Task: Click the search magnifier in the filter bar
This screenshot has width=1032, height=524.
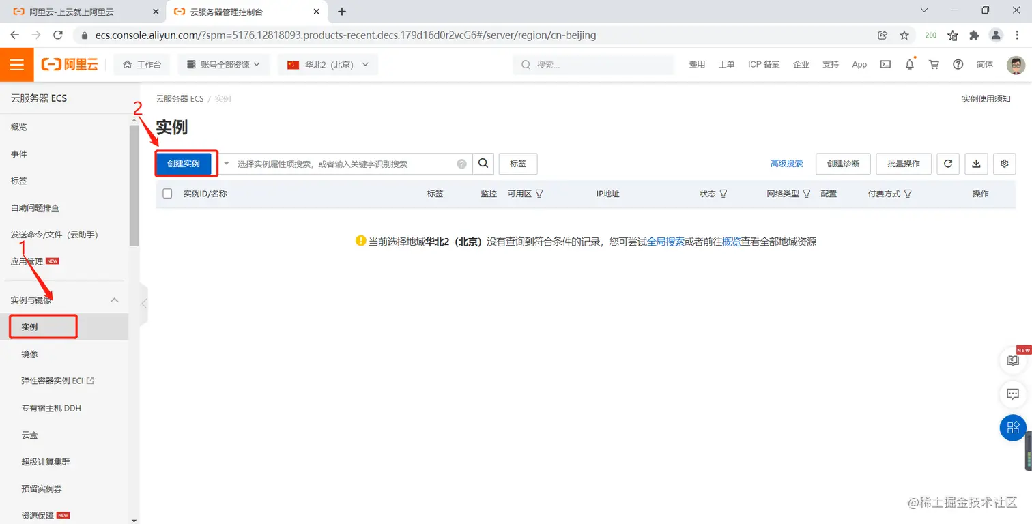Action: click(483, 164)
